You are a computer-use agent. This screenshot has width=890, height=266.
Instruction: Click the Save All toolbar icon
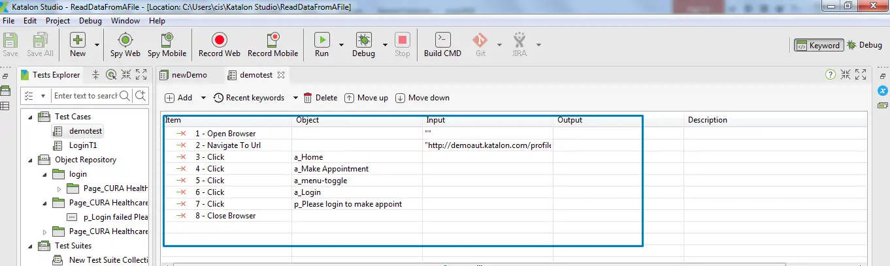pos(41,45)
